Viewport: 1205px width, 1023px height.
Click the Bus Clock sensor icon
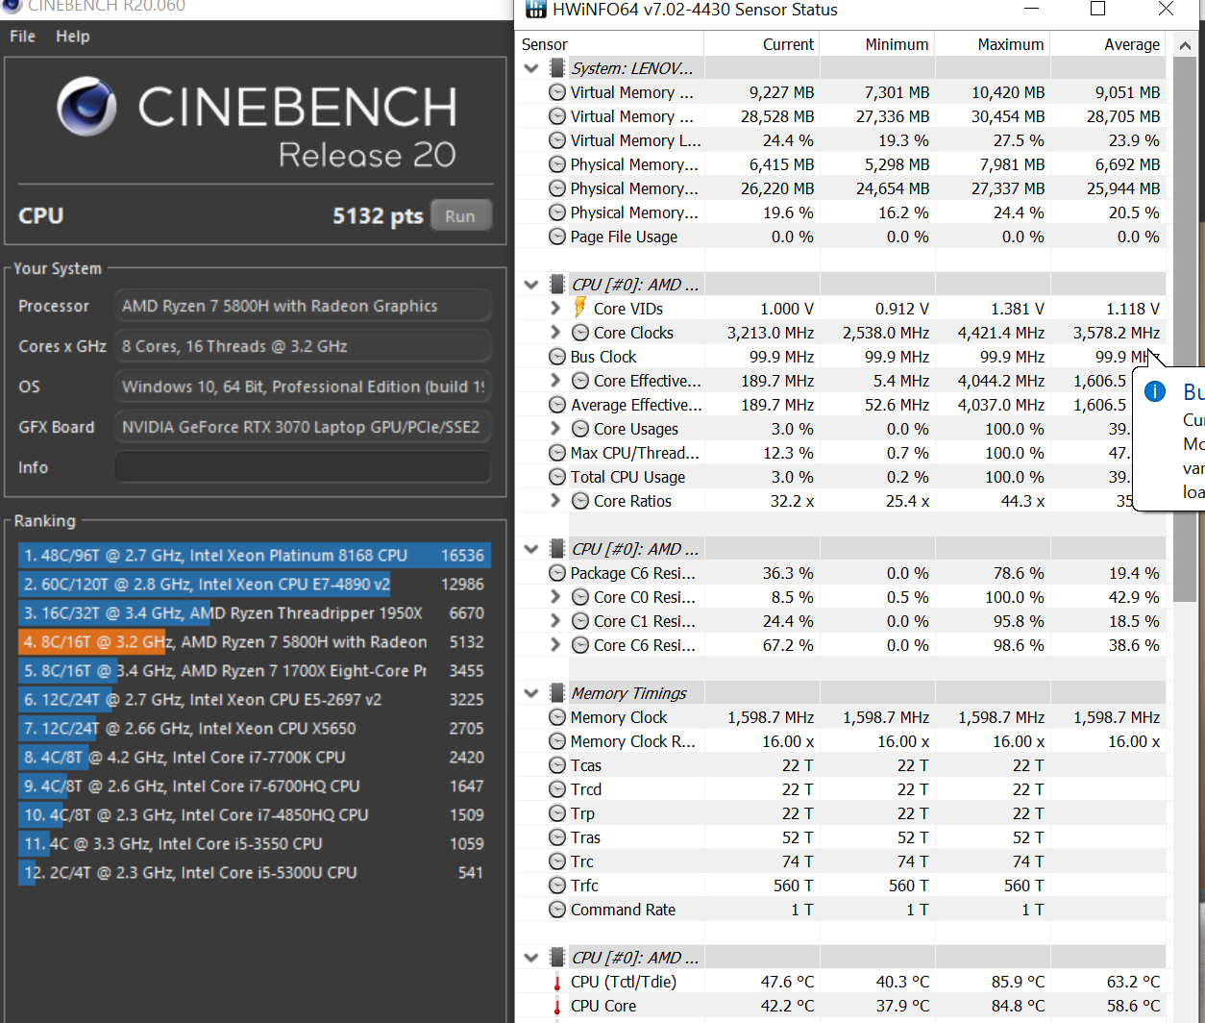click(x=557, y=357)
